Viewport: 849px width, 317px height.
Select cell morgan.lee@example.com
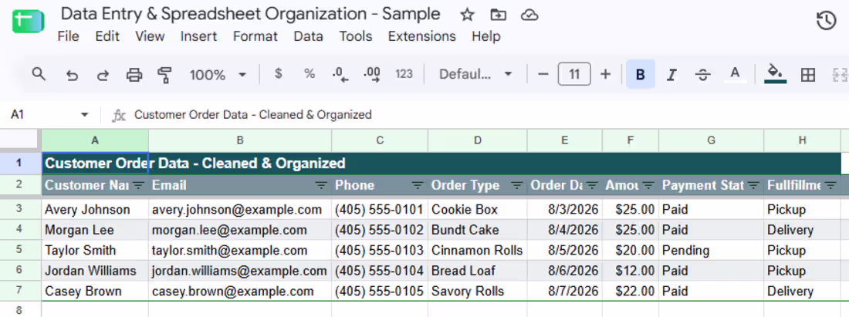tap(240, 230)
